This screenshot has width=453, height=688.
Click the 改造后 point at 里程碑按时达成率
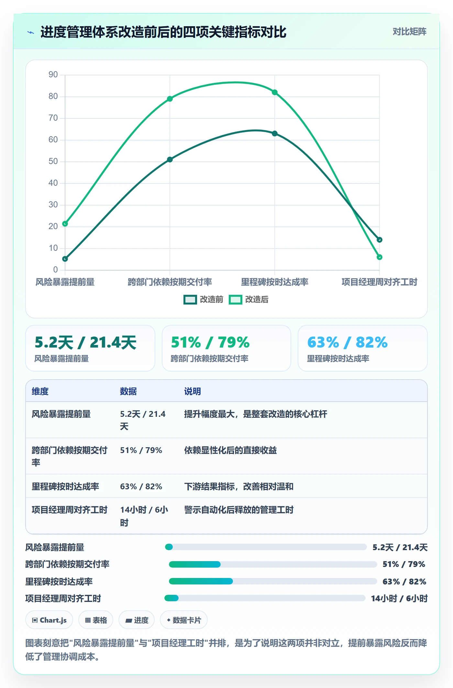[275, 92]
